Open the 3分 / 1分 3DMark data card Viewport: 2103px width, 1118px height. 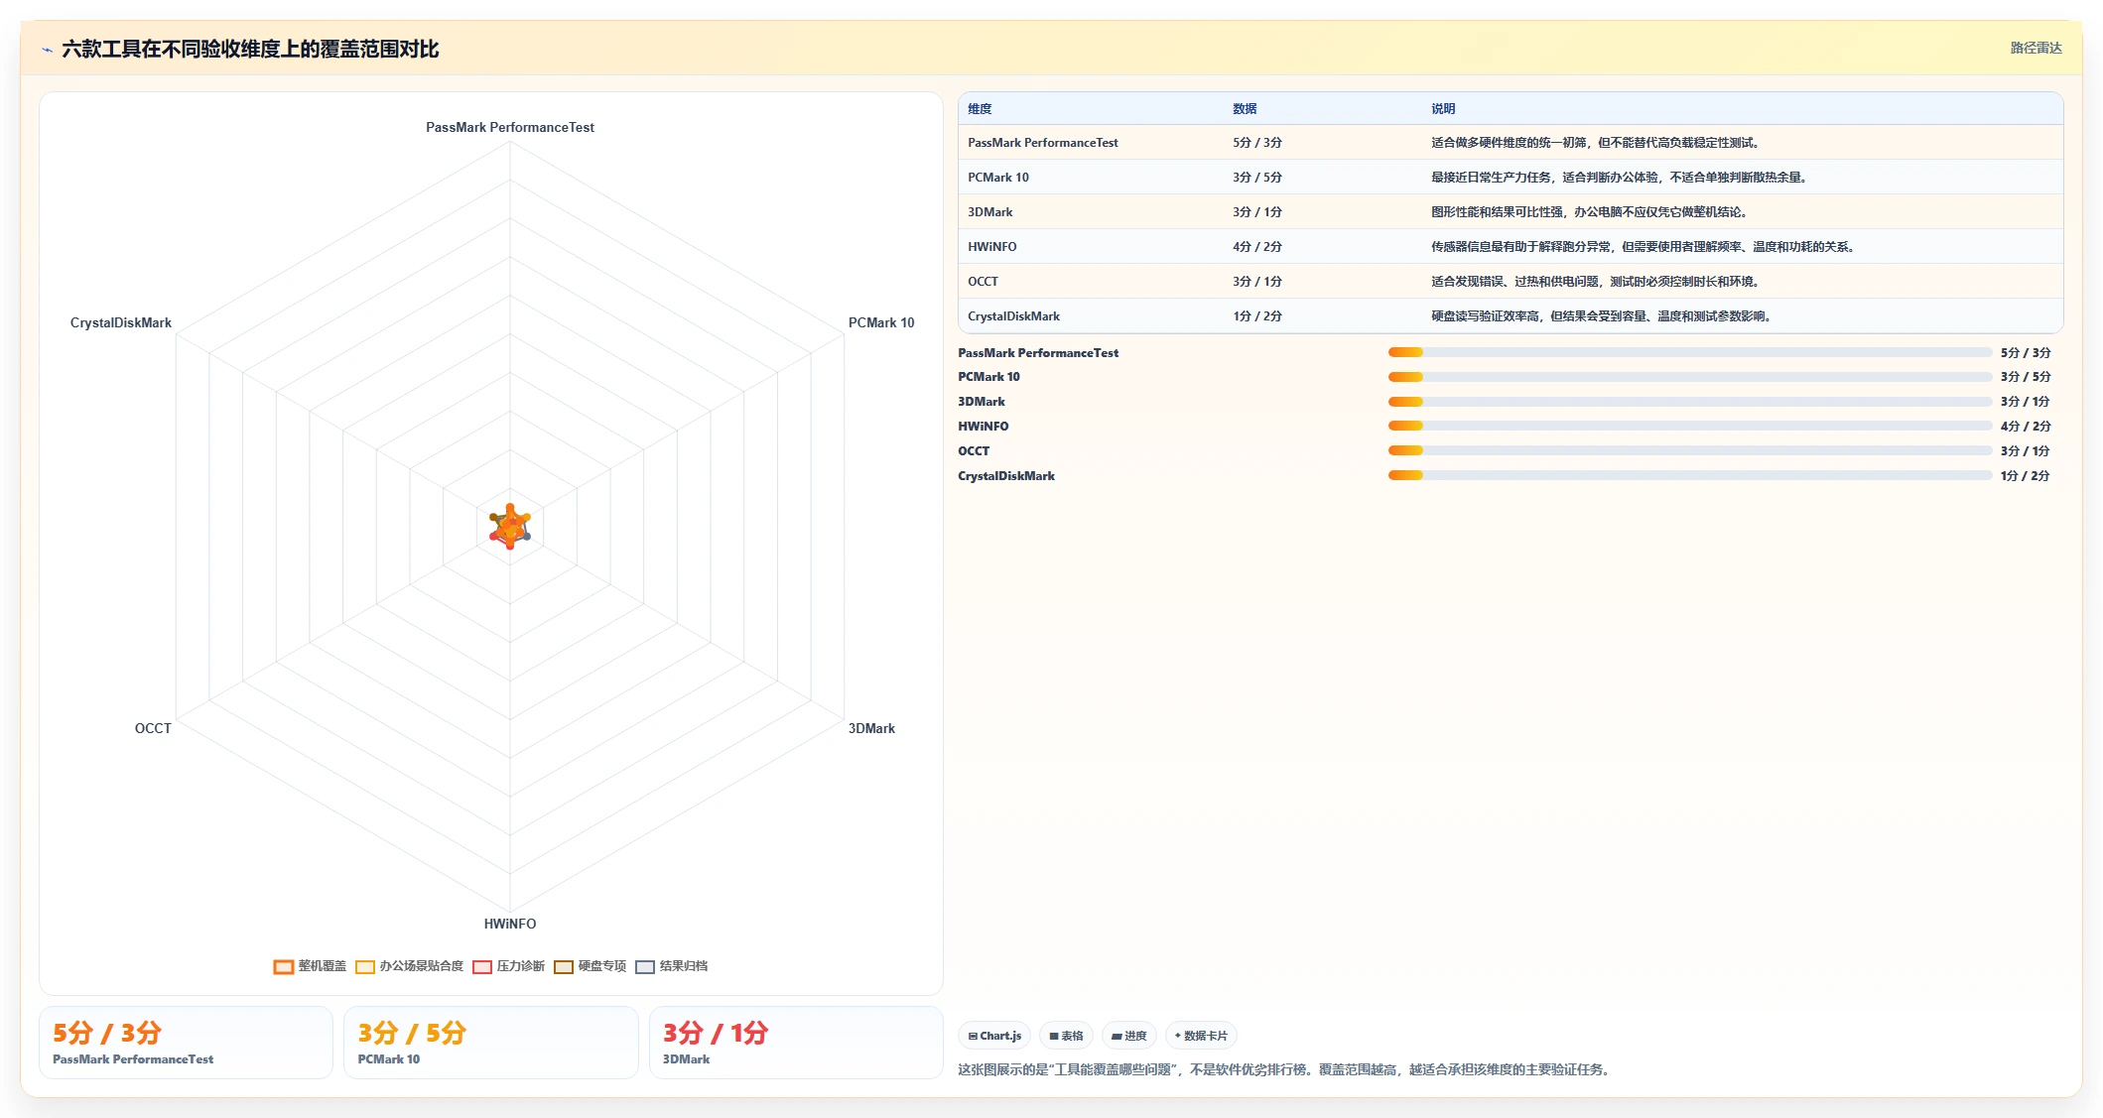coord(796,1043)
